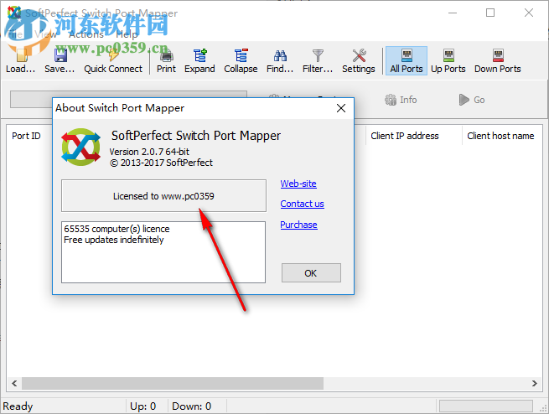The height and width of the screenshot is (414, 549).
Task: Open Find with binoculars icon
Action: pos(280,61)
